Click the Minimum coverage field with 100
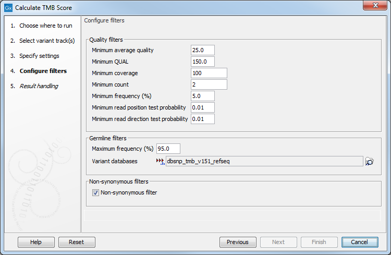The height and width of the screenshot is (255, 391). [x=209, y=73]
